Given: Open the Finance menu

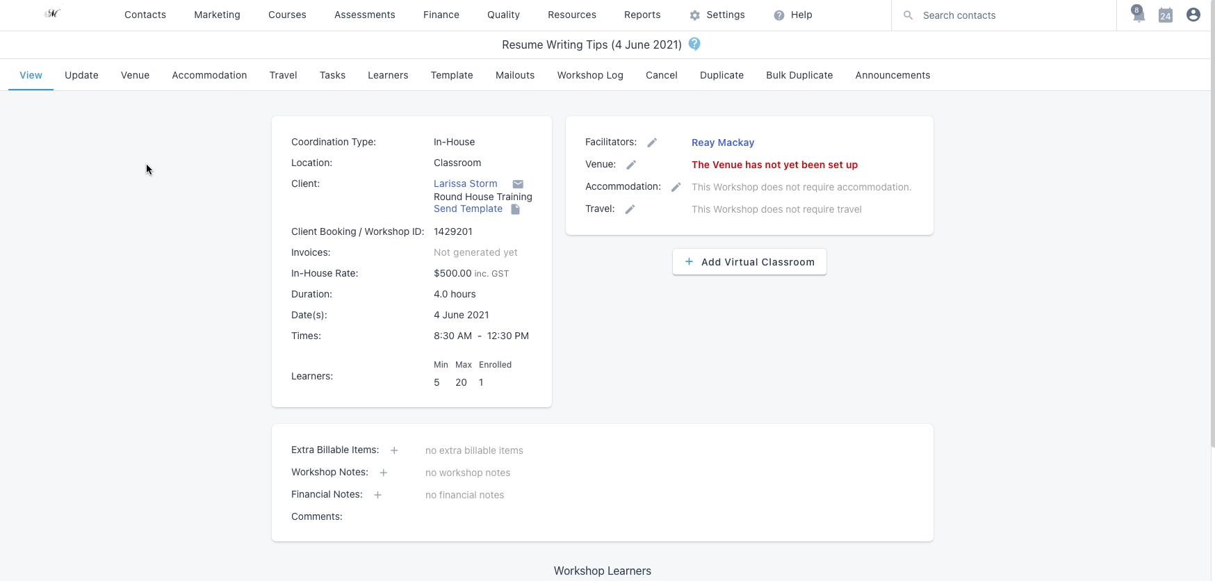Looking at the screenshot, I should 441,15.
